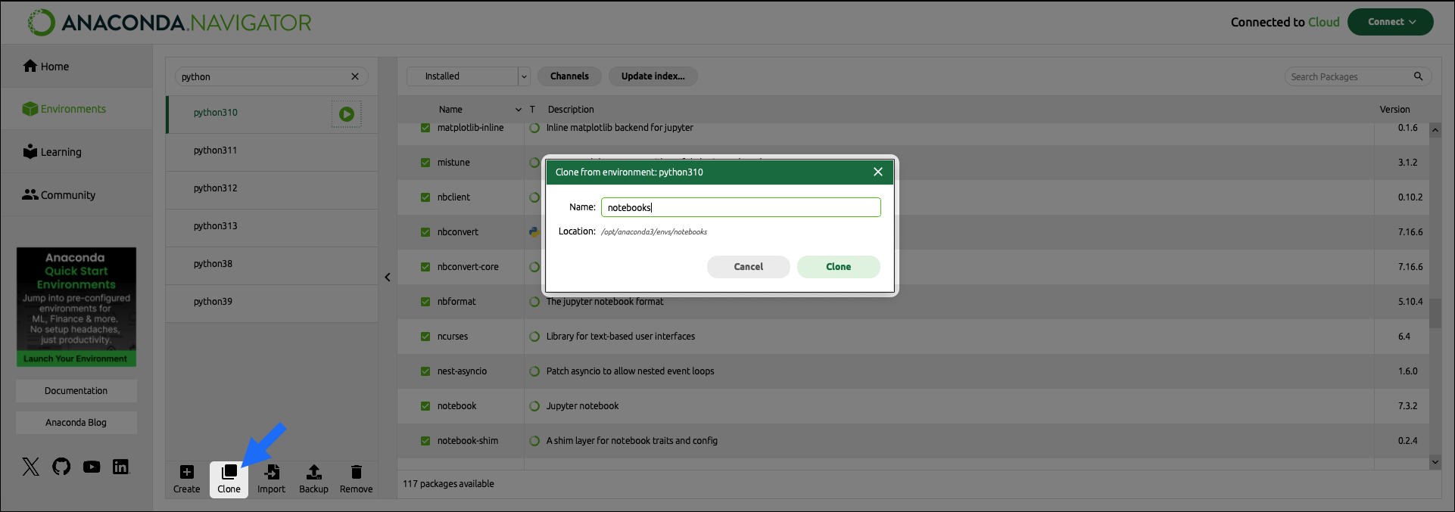Select the python38 environment
The width and height of the screenshot is (1455, 512).
click(x=272, y=264)
